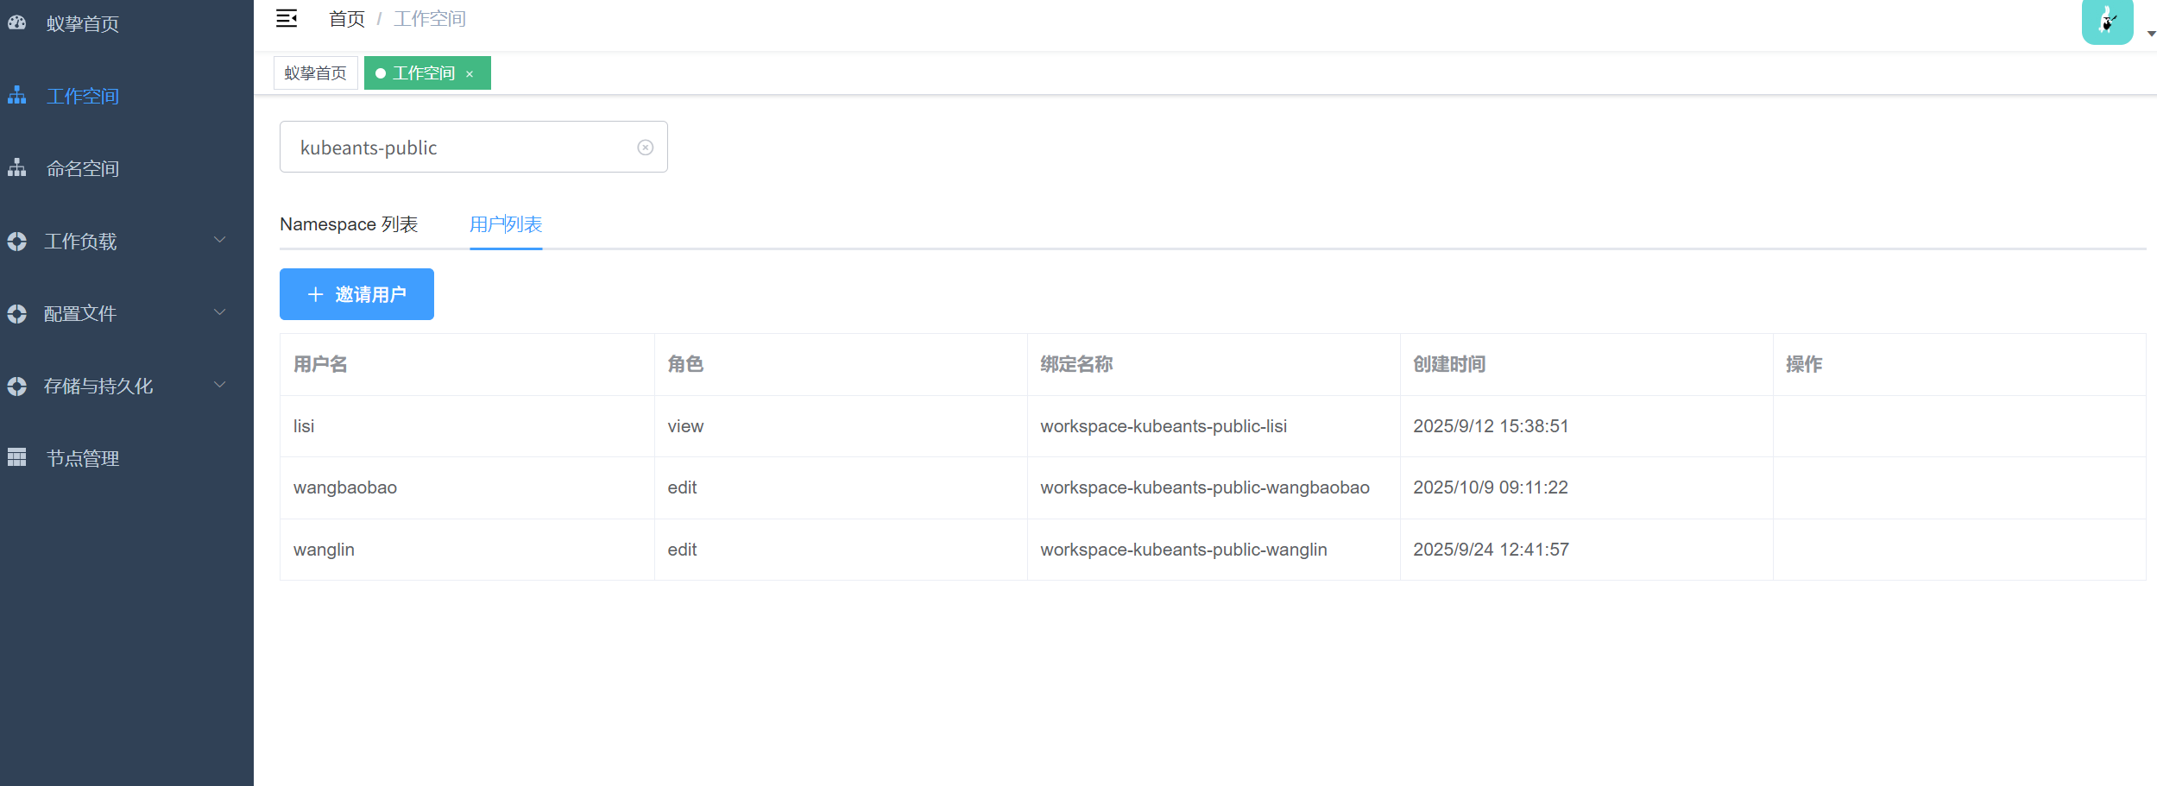Click the dashboard icon beside 蚁挚首页

[17, 23]
